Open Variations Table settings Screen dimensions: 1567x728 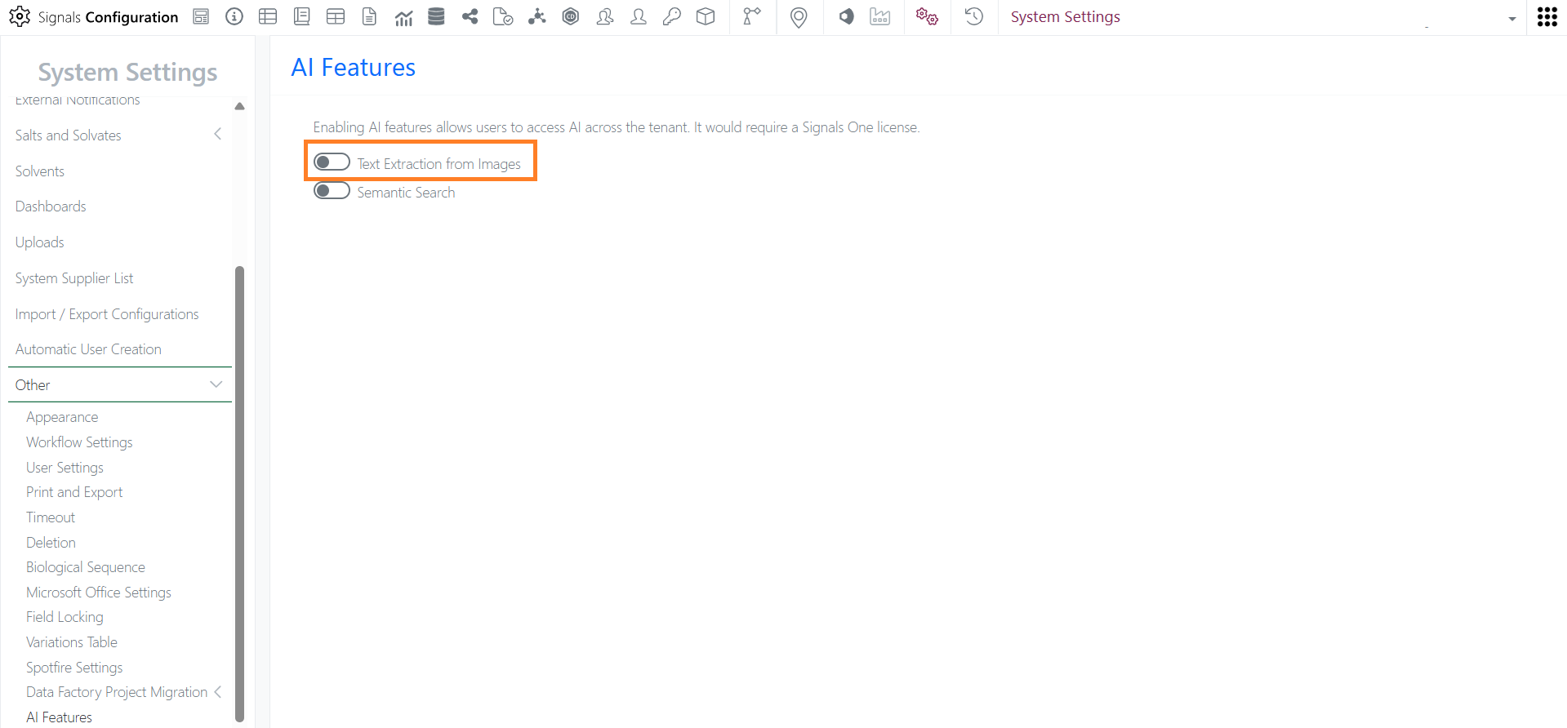point(72,642)
